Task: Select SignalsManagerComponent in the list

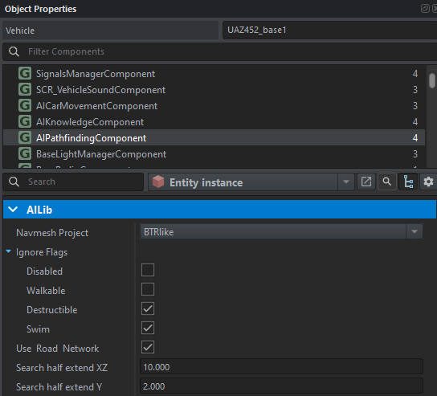Action: (x=214, y=74)
